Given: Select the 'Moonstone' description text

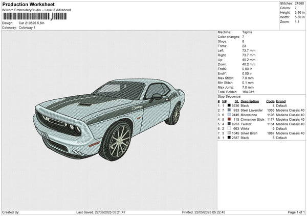Looking at the screenshot, I should [x=249, y=115].
